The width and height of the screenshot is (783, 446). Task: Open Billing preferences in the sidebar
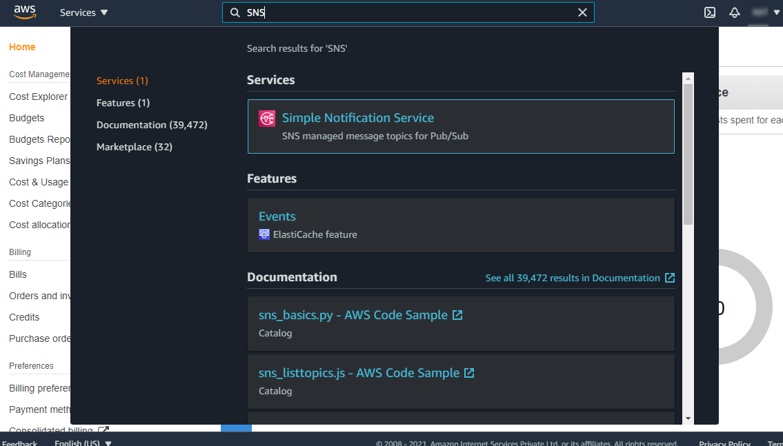pyautogui.click(x=39, y=388)
